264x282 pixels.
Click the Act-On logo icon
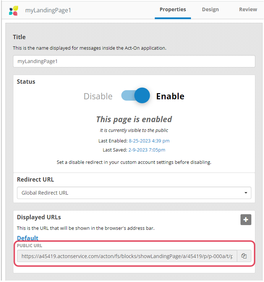14,11
